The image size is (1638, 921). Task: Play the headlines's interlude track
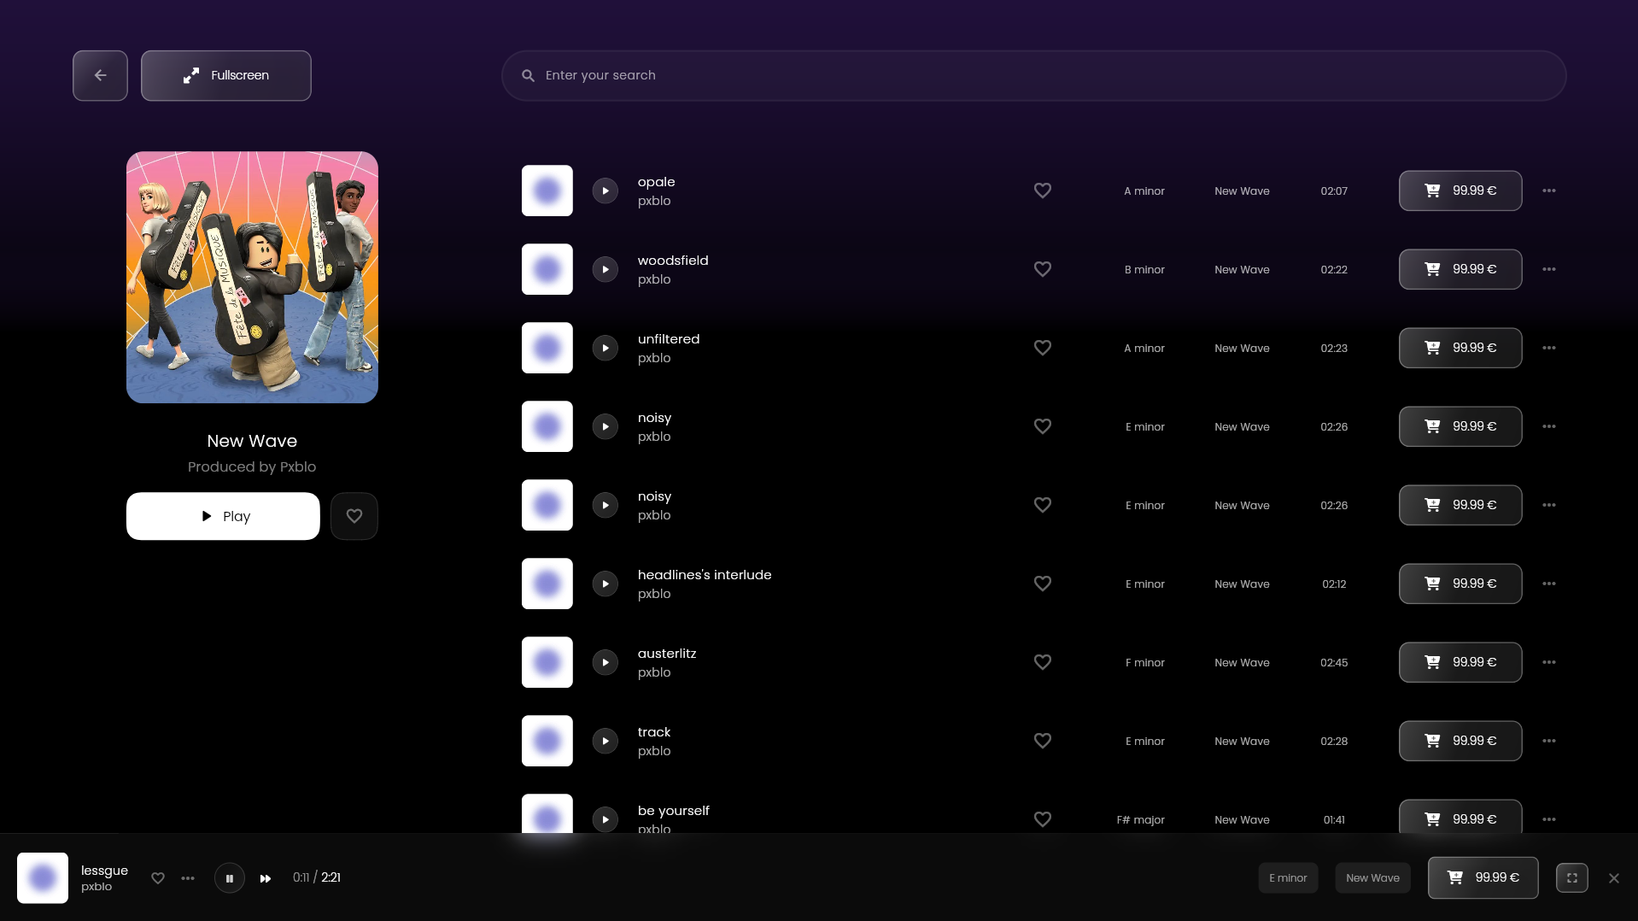pyautogui.click(x=605, y=584)
